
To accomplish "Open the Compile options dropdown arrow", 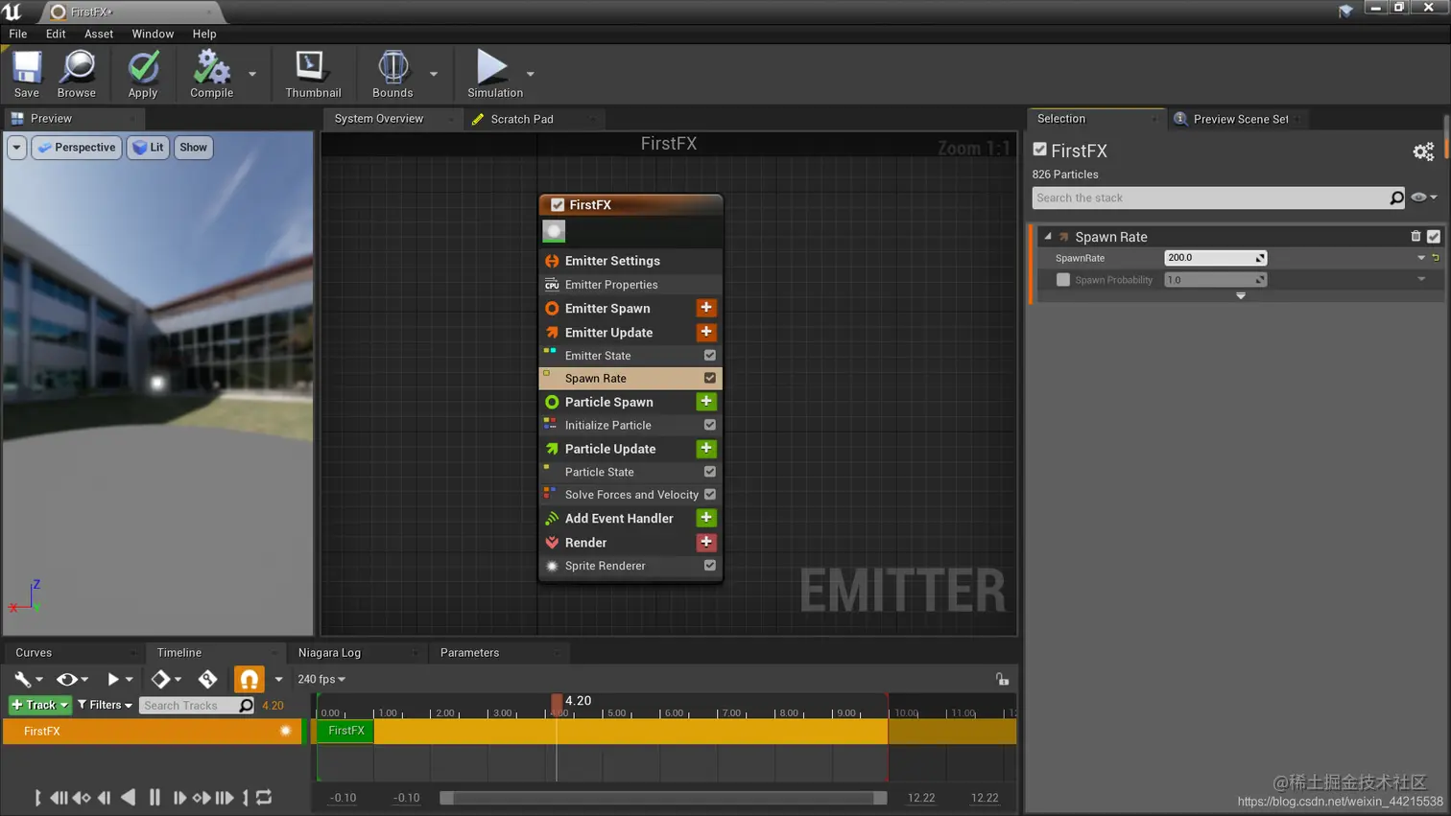I will click(x=252, y=74).
